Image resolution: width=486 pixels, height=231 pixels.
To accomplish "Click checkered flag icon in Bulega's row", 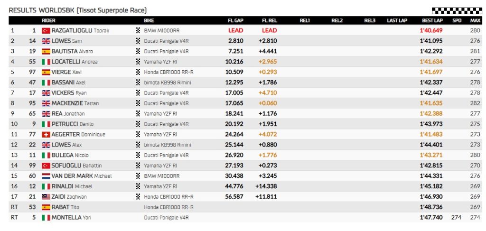I will coord(139,155).
